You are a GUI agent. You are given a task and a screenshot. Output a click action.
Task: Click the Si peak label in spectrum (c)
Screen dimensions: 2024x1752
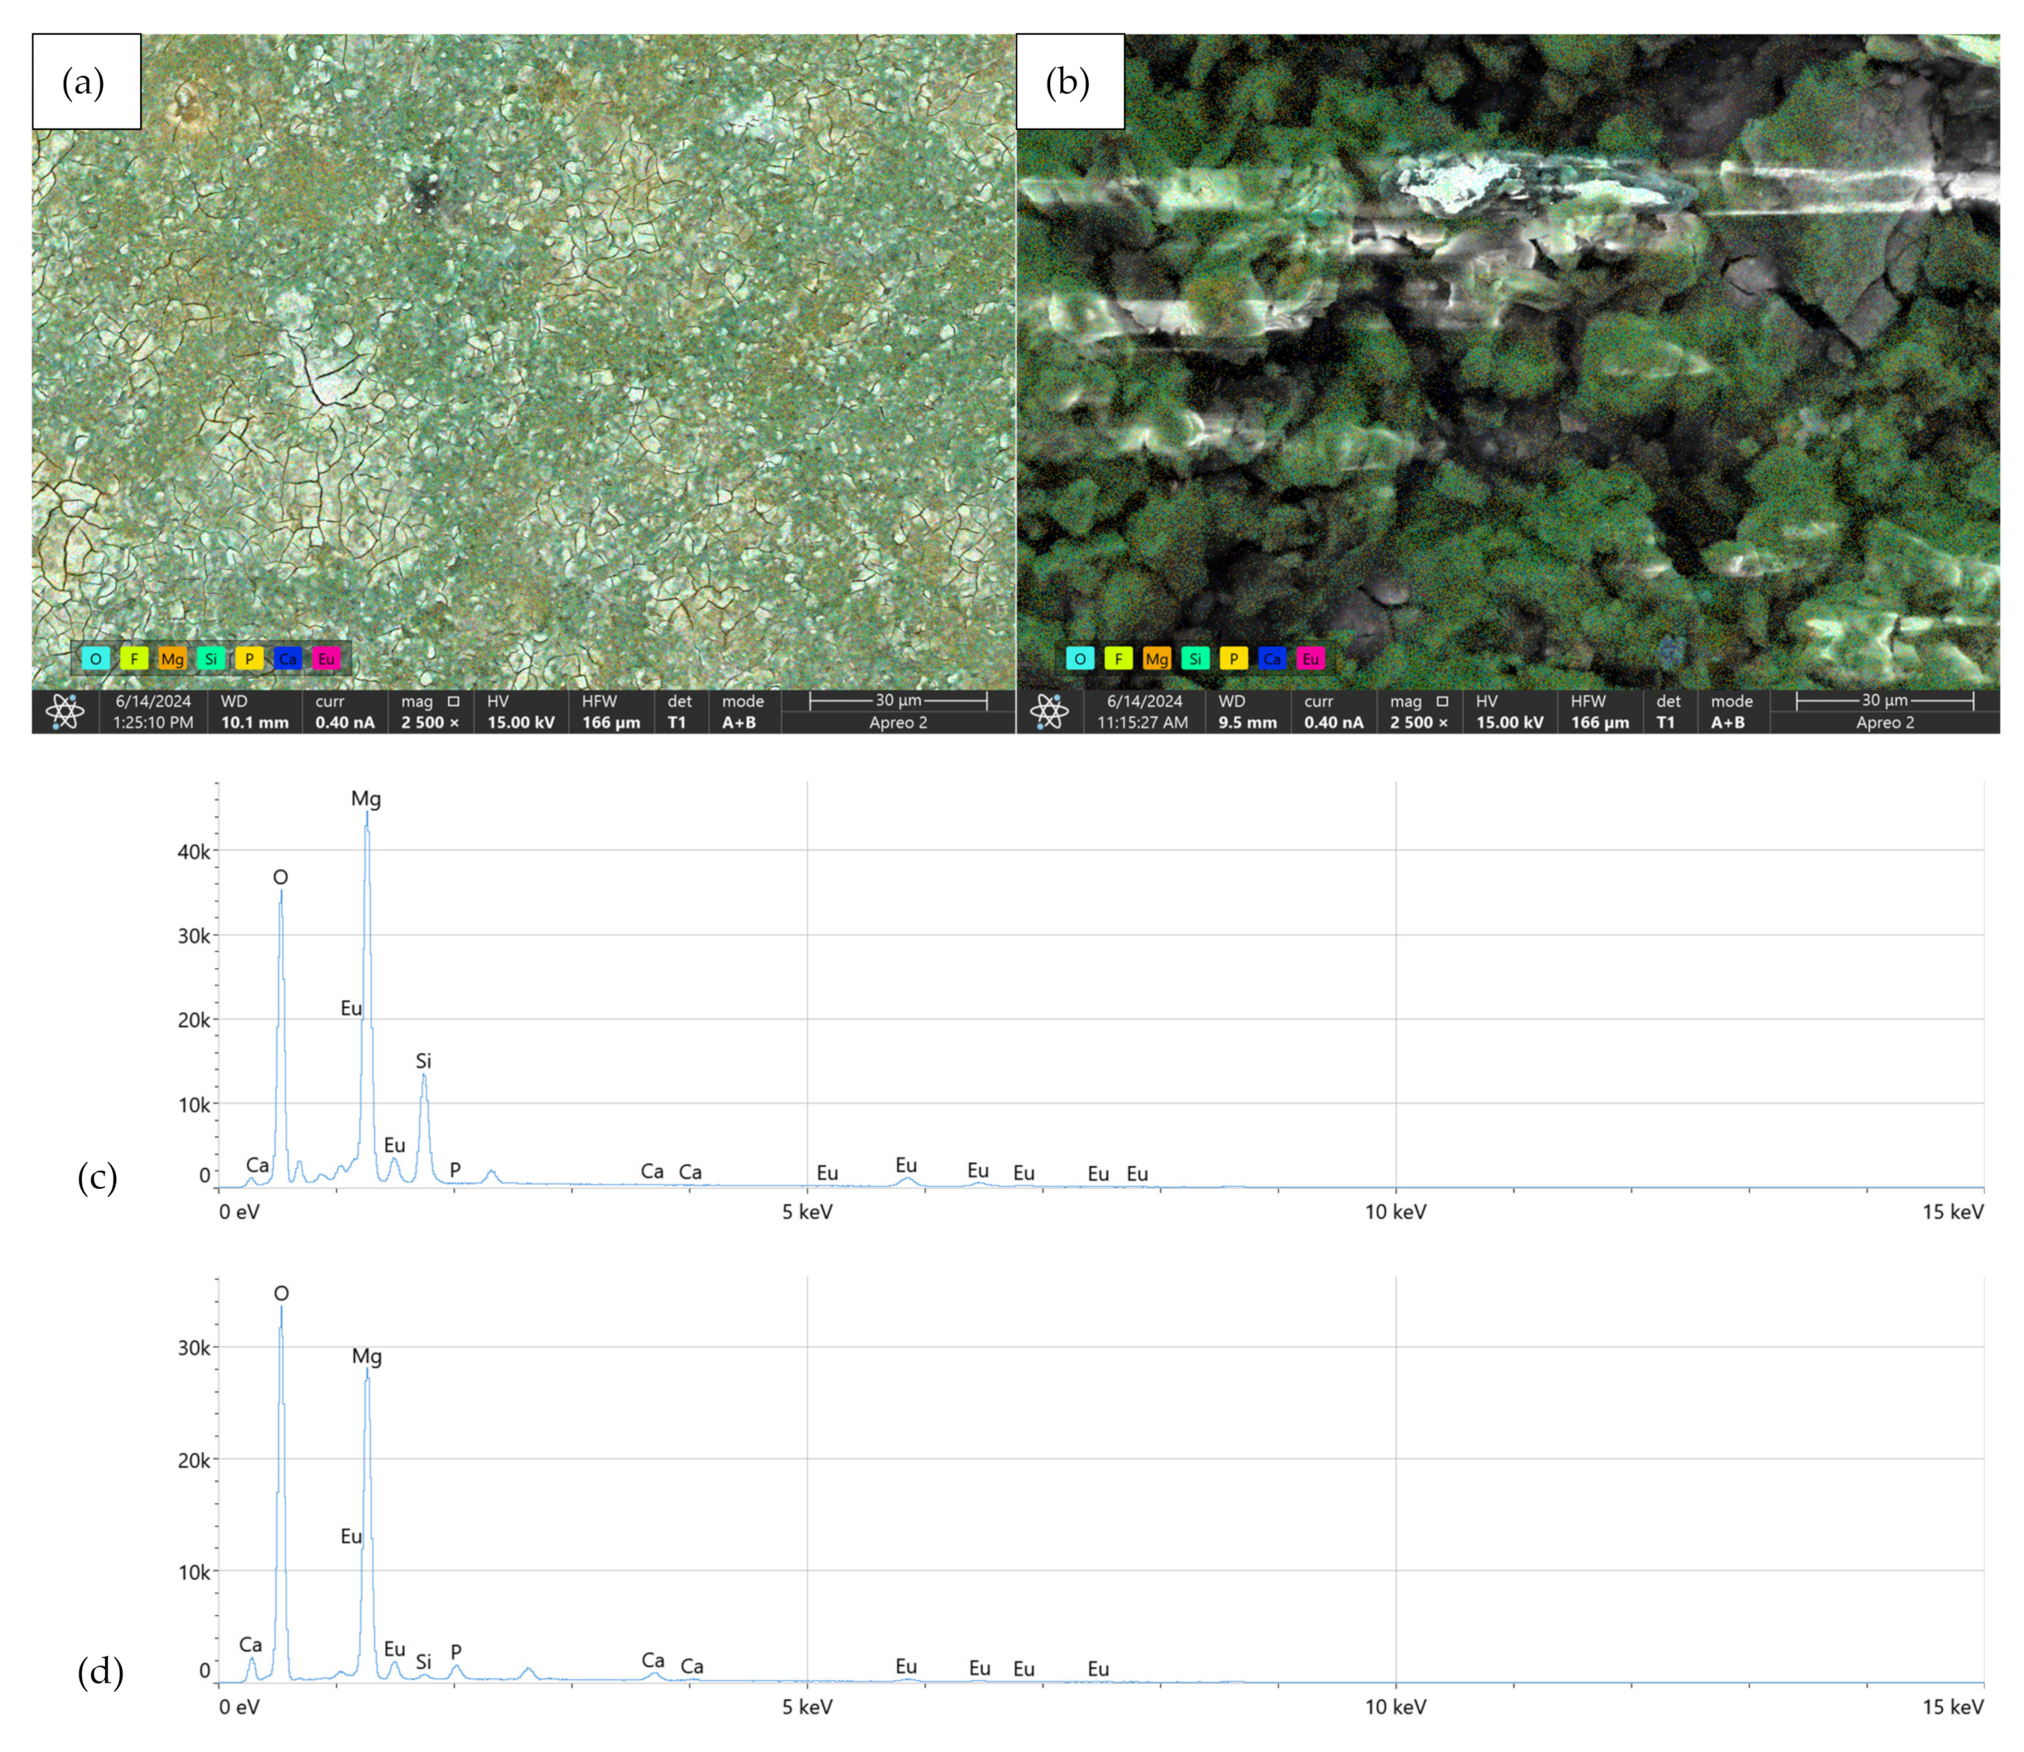coord(423,1061)
